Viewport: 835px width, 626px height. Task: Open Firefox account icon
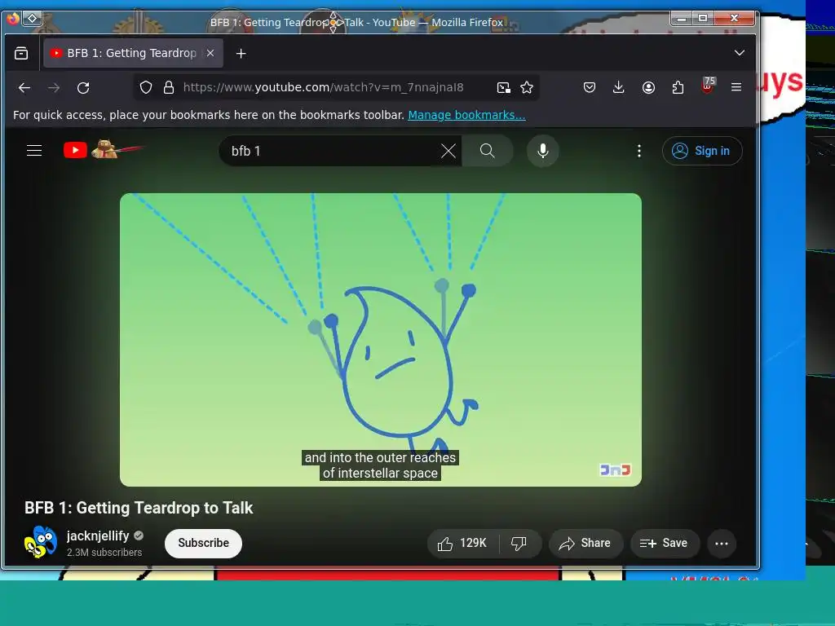648,87
